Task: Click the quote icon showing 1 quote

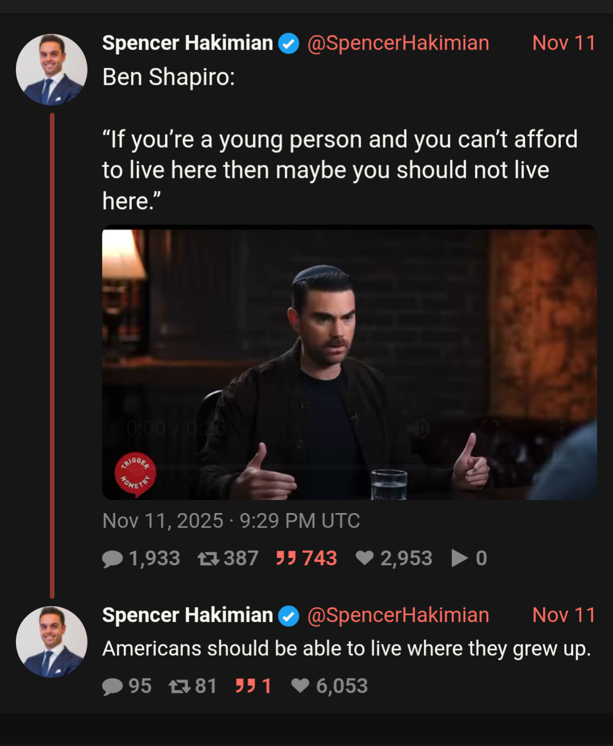Action: (x=245, y=686)
